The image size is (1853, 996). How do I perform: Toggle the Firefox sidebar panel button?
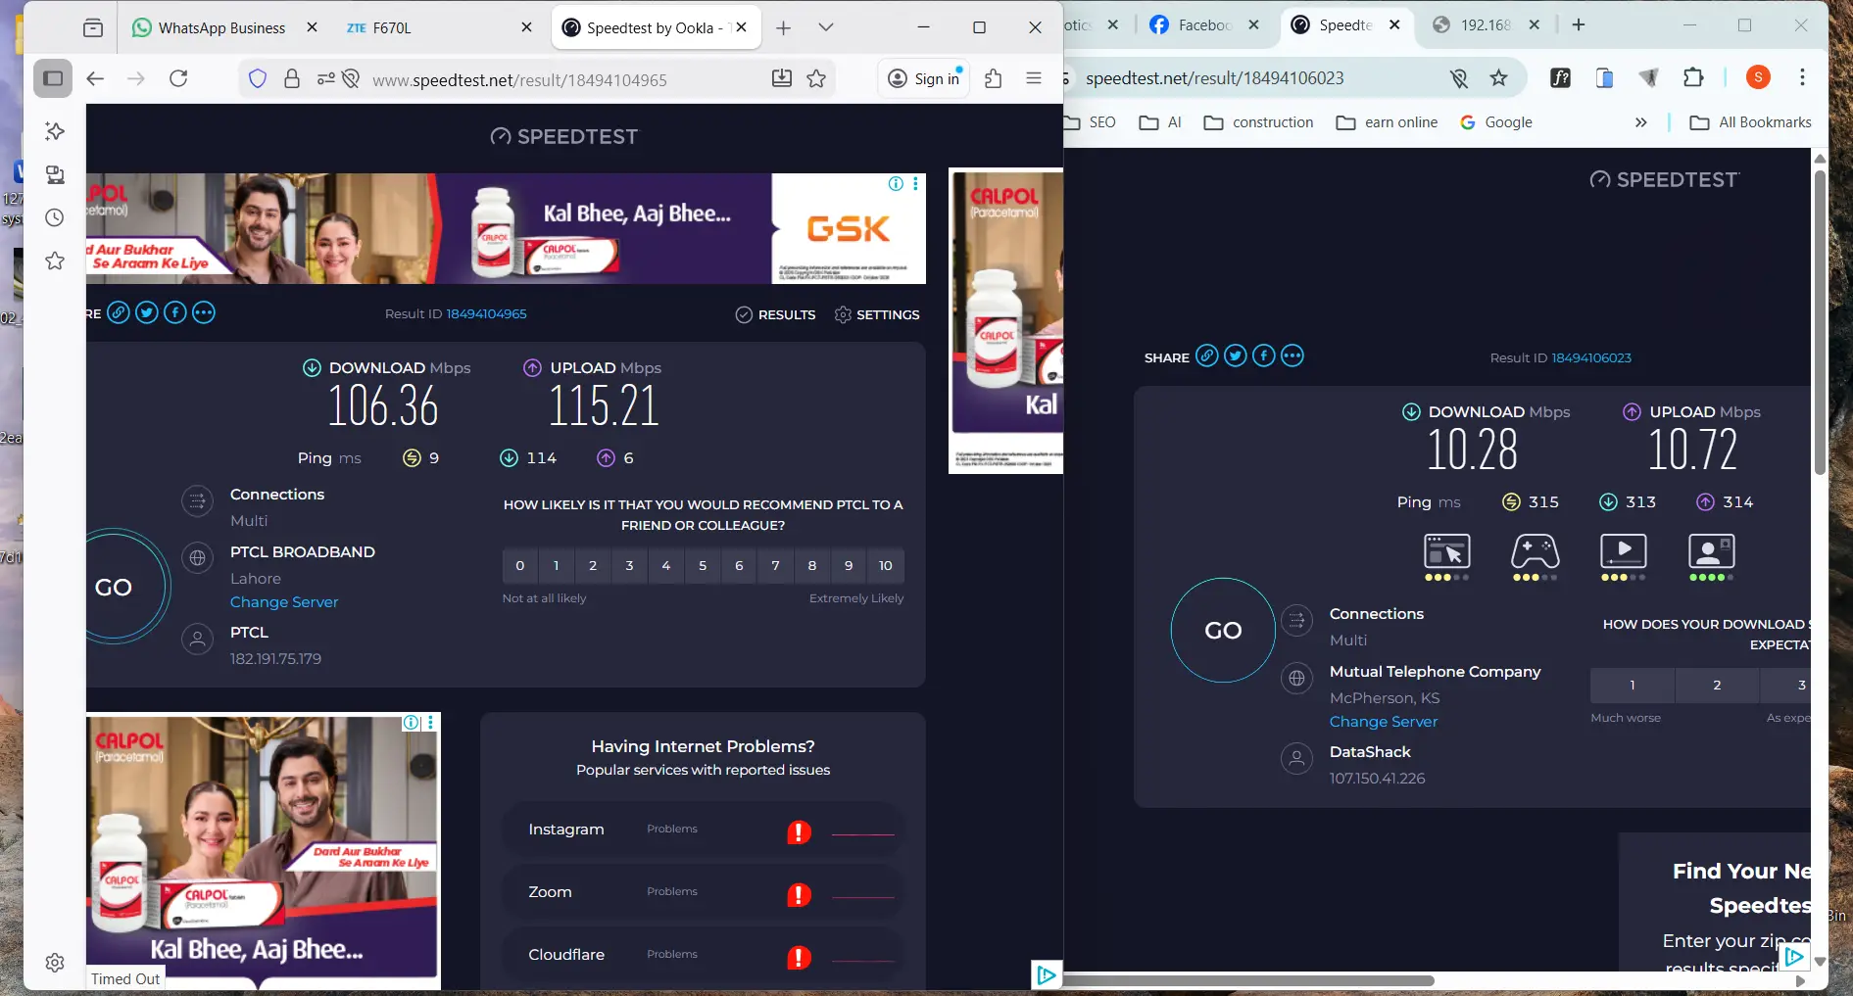pyautogui.click(x=53, y=79)
